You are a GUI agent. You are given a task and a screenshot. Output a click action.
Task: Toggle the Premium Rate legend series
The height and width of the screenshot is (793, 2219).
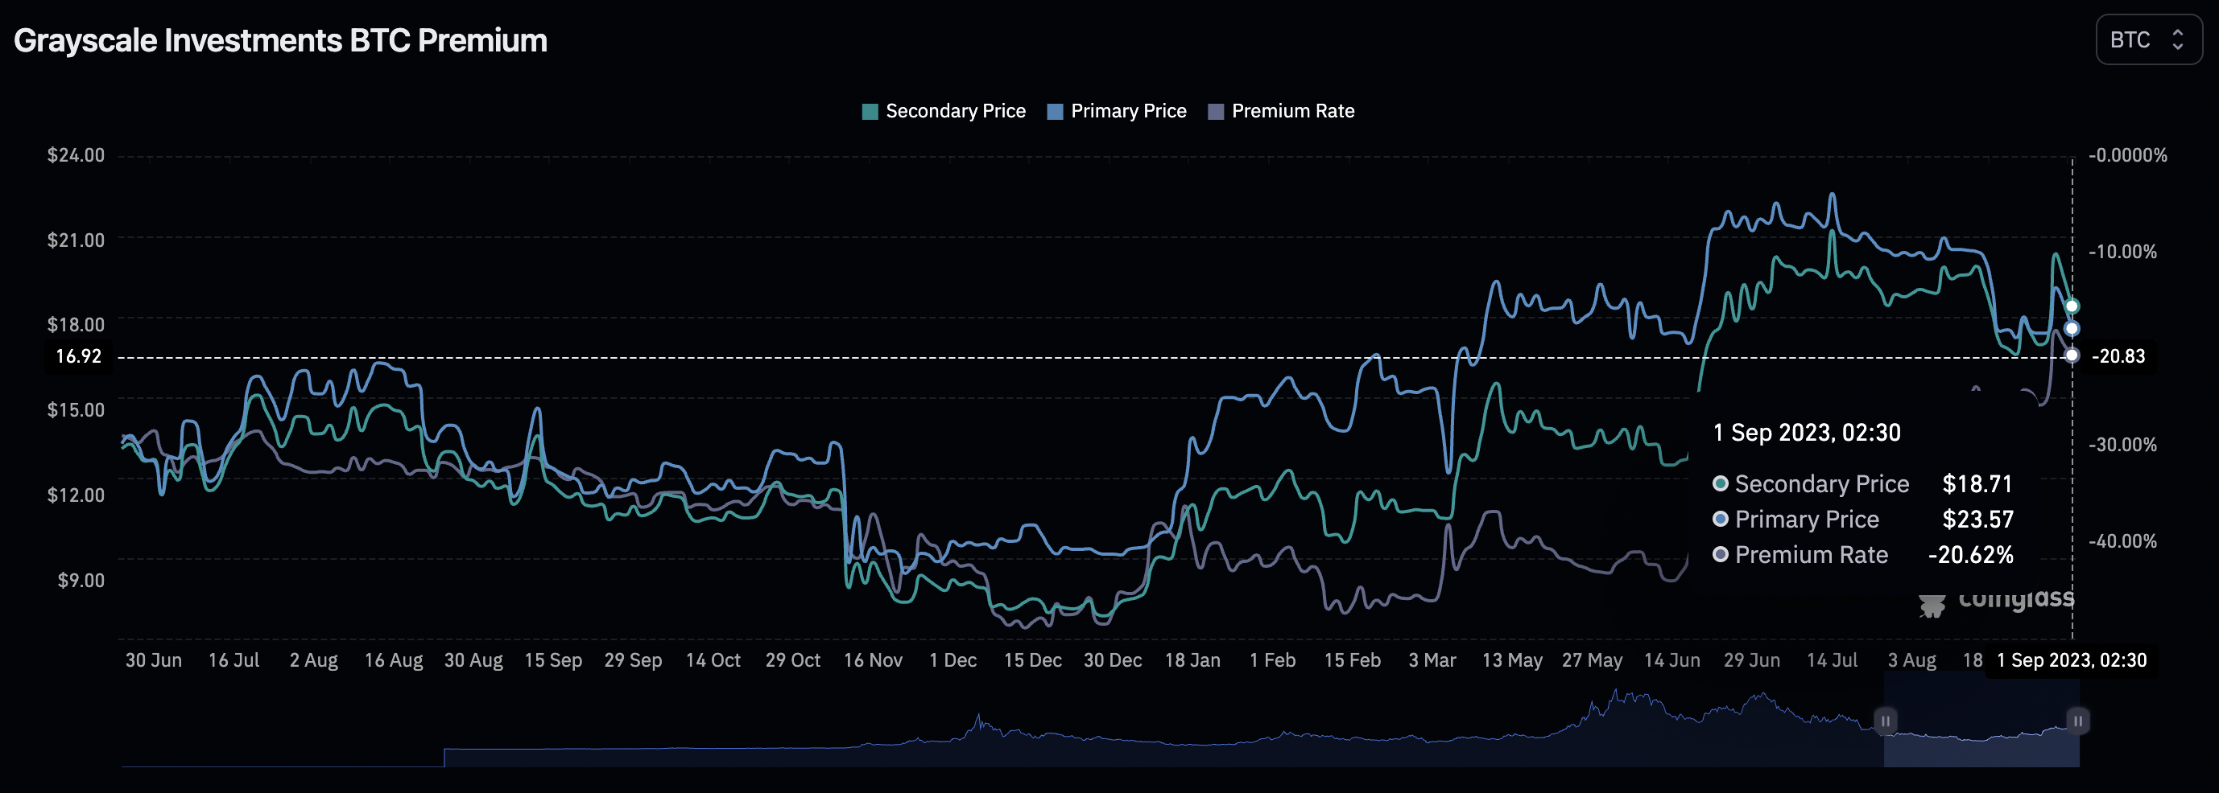coord(1281,111)
